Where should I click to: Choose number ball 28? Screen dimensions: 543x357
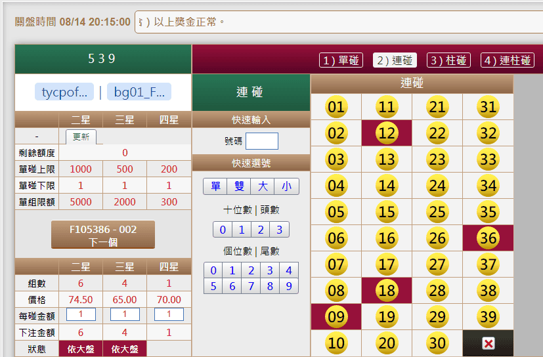437,291
